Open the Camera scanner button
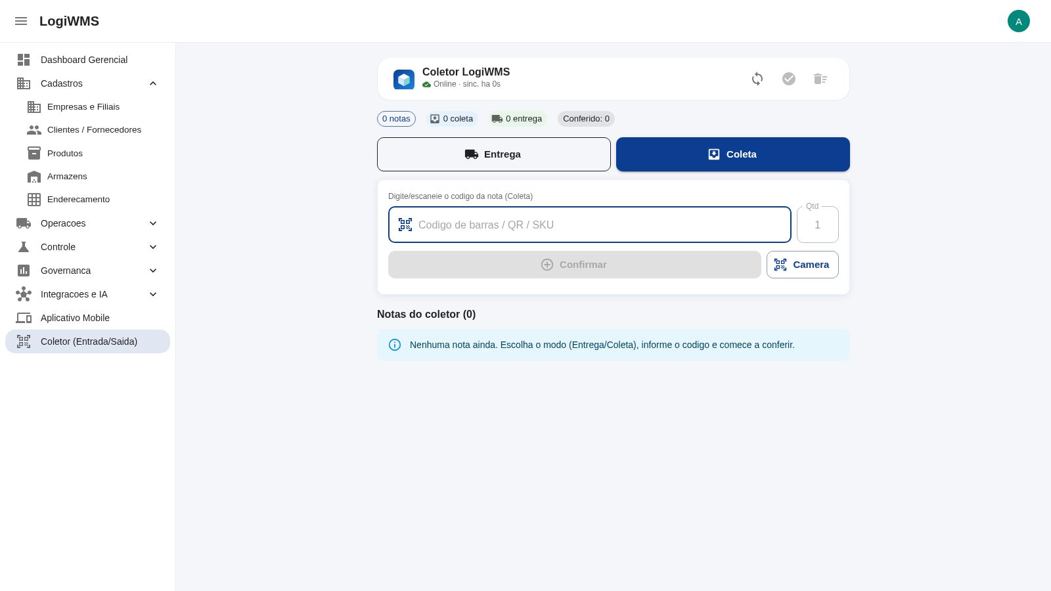This screenshot has height=591, width=1051. pyautogui.click(x=803, y=265)
